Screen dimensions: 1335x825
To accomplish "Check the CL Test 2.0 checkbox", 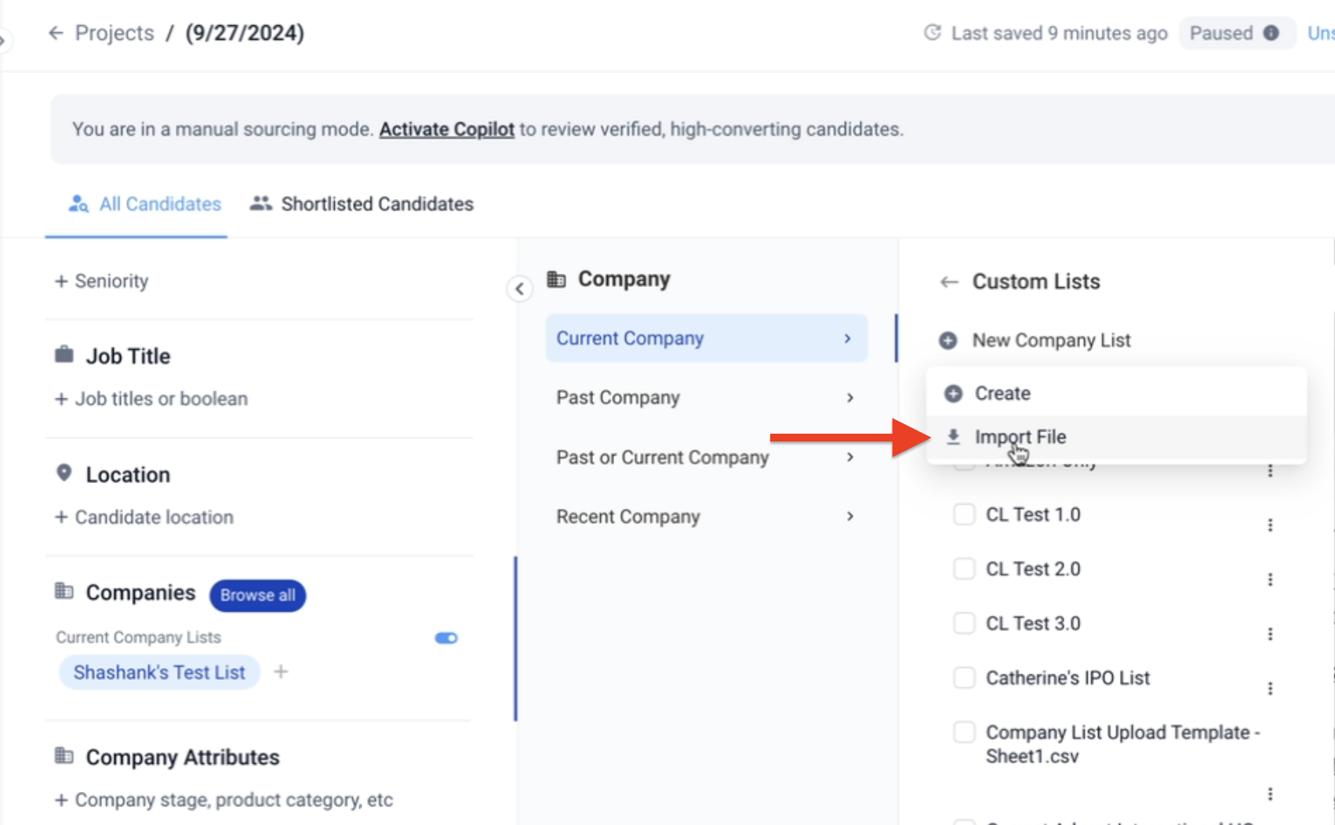I will 964,569.
